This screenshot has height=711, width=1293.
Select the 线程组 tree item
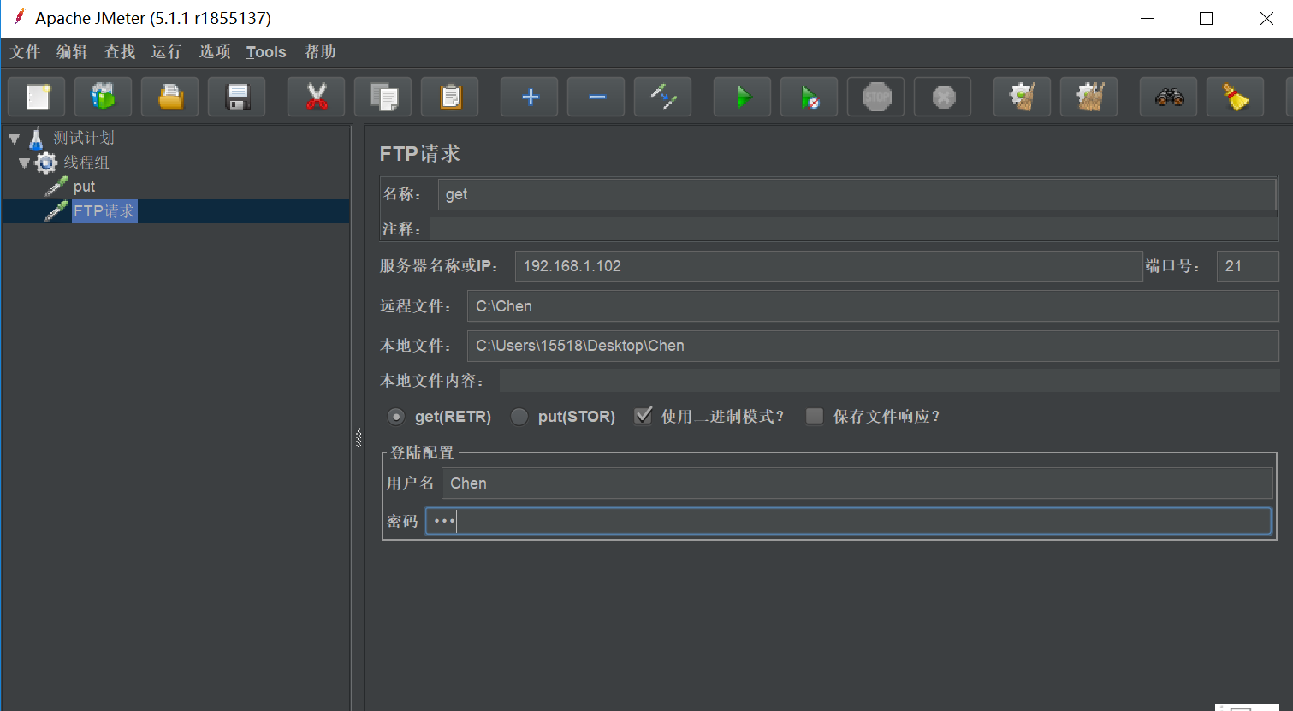(x=86, y=163)
